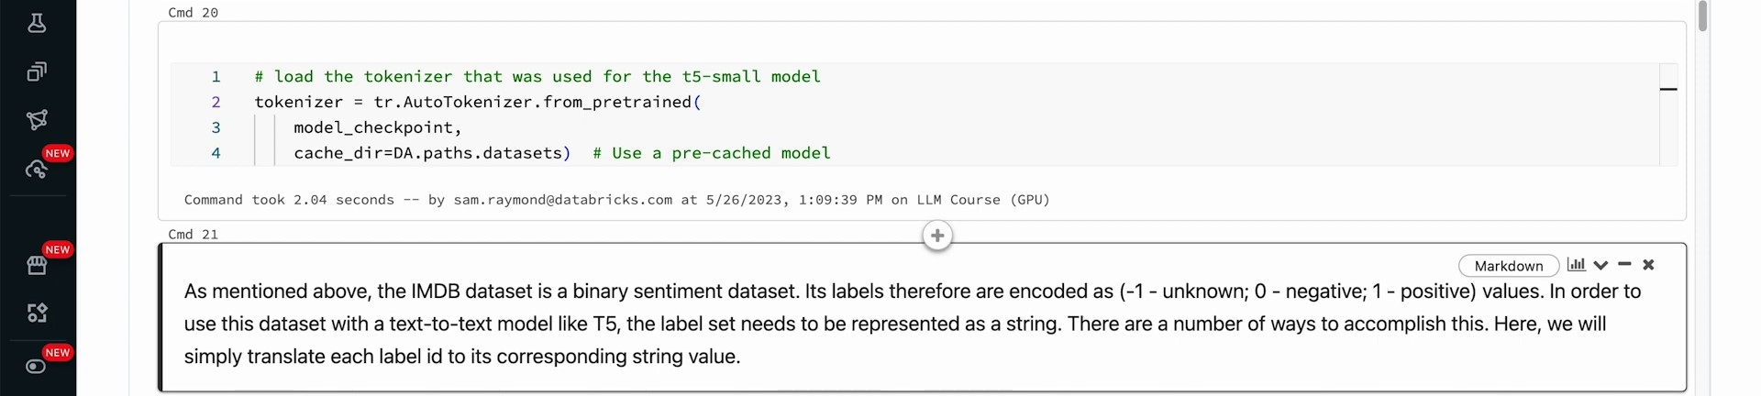Delete cell Cmd 21 with the X icon

1648,265
